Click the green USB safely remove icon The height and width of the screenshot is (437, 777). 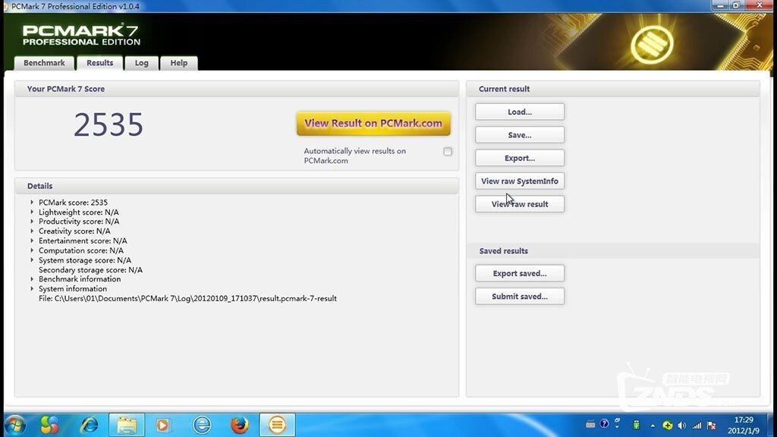tap(637, 425)
